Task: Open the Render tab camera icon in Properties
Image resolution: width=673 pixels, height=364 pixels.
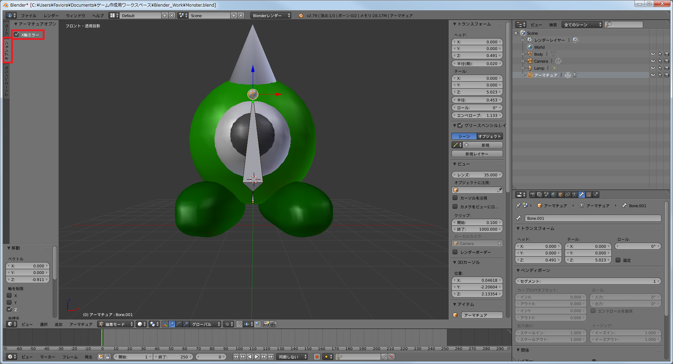Action: pos(533,195)
